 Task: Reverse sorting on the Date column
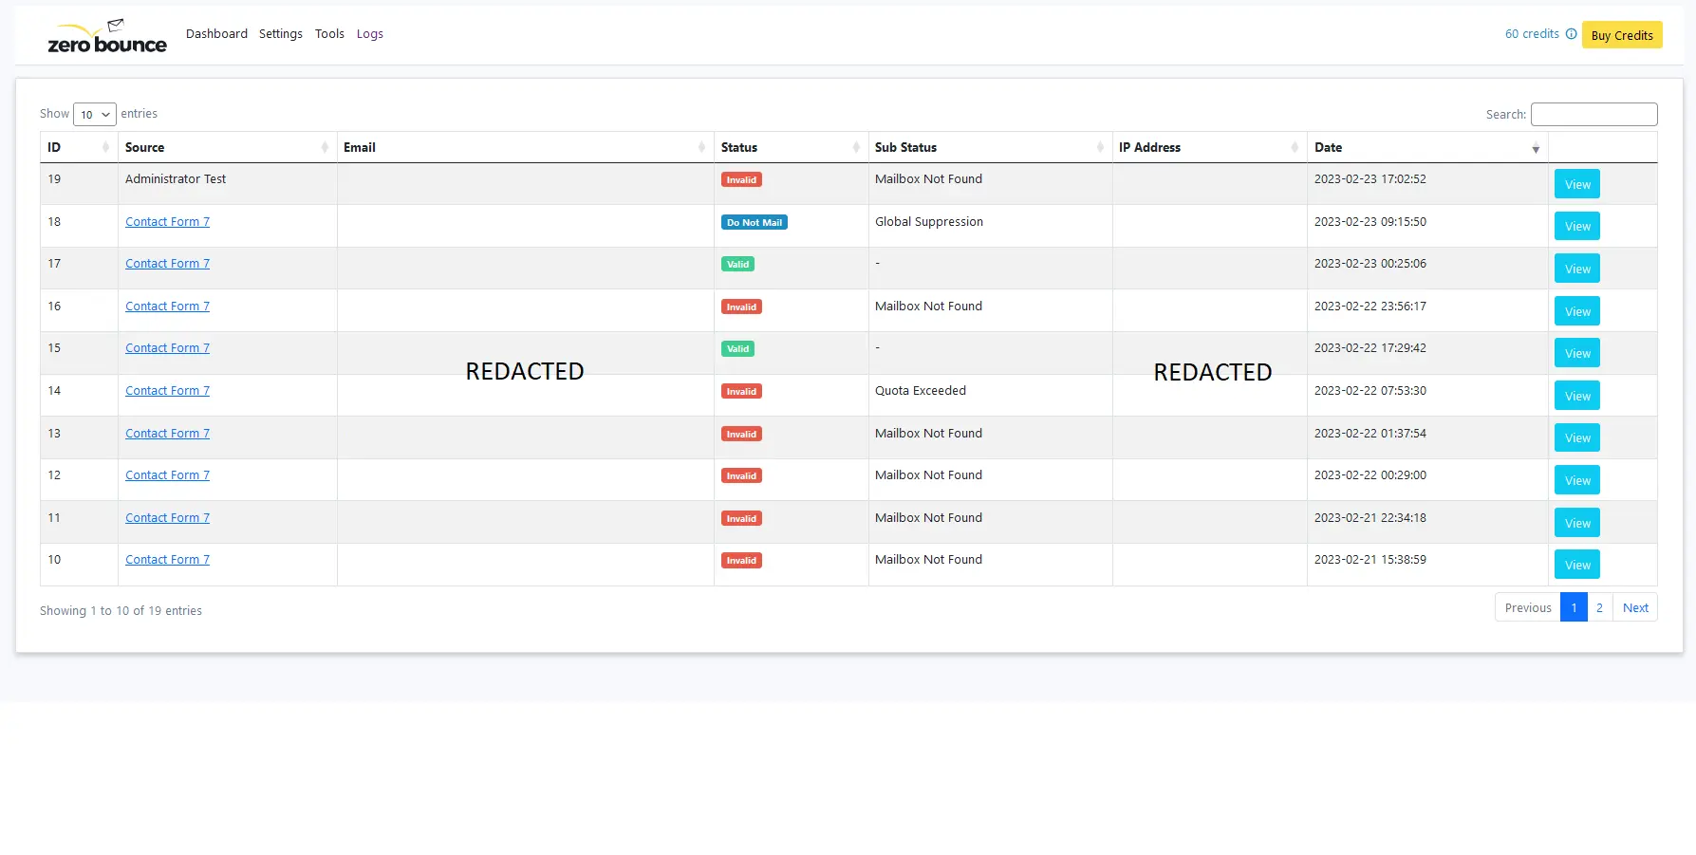(1536, 148)
